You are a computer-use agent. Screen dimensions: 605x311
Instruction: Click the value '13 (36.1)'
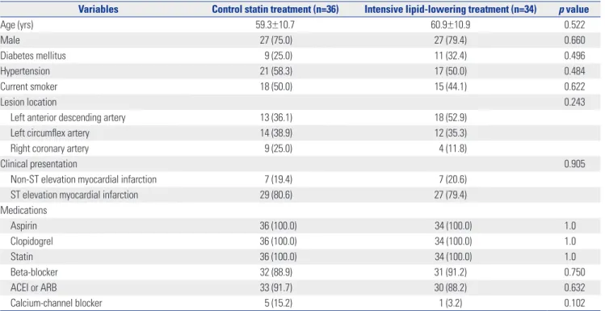point(276,118)
